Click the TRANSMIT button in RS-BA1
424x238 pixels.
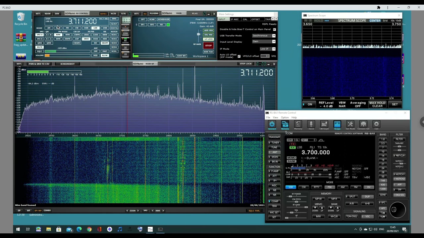274,137
